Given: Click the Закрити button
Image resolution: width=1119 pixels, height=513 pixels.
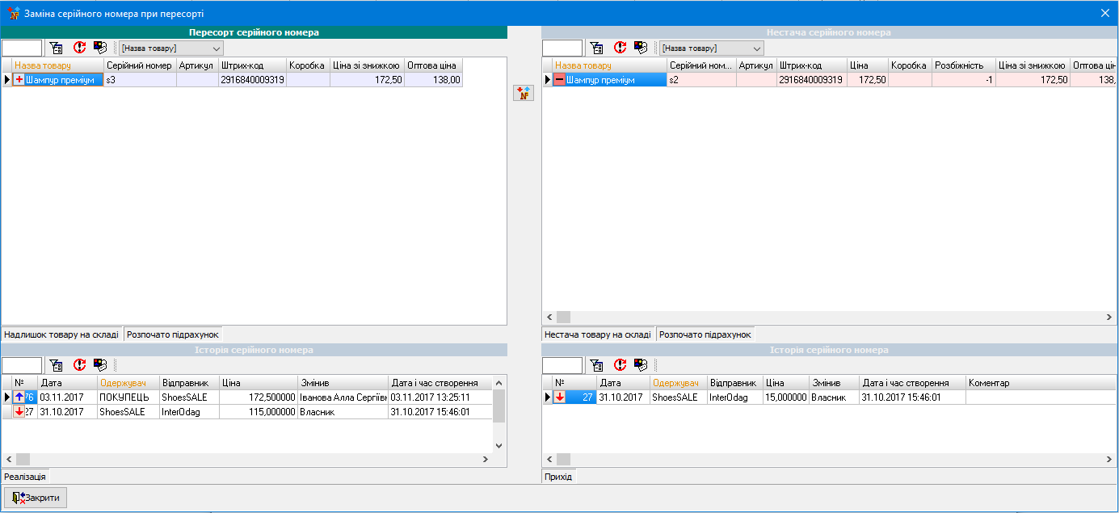Looking at the screenshot, I should [36, 498].
